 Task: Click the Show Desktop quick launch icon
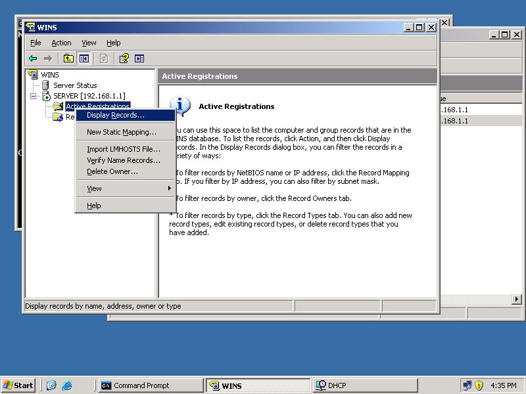(x=51, y=385)
